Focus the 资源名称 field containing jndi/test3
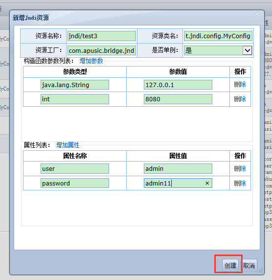 pos(102,36)
